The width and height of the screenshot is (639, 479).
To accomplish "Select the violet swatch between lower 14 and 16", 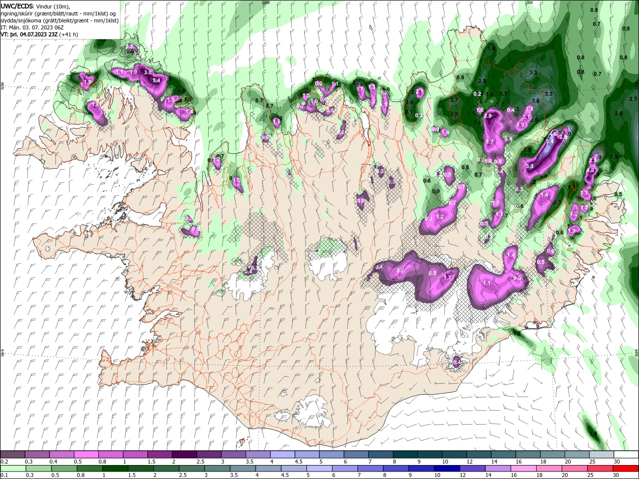I will [497, 469].
